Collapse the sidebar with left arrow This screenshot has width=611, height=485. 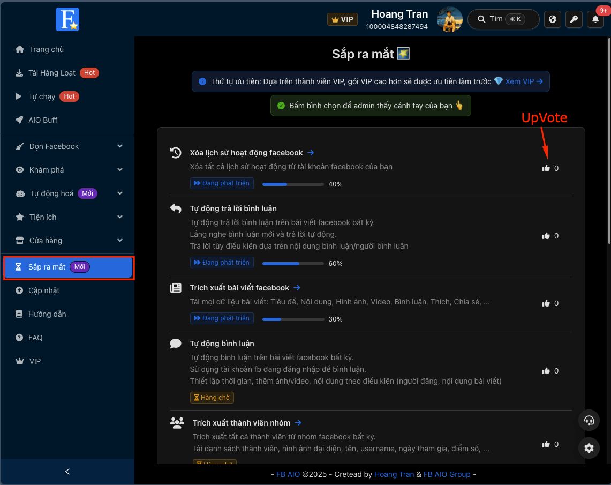coord(67,472)
